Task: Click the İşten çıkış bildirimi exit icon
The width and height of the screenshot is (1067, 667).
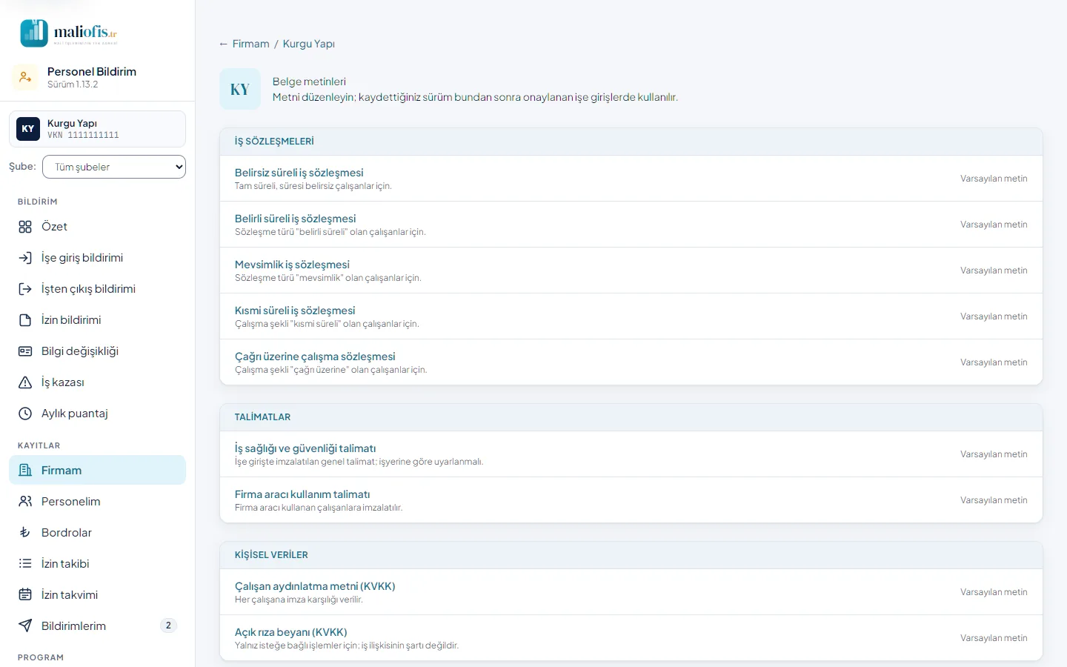Action: 25,289
